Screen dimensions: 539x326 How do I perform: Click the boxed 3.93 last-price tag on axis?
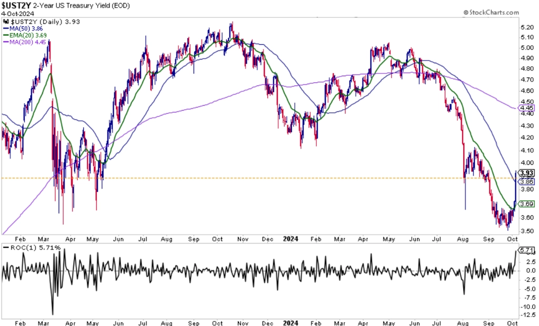click(x=527, y=173)
